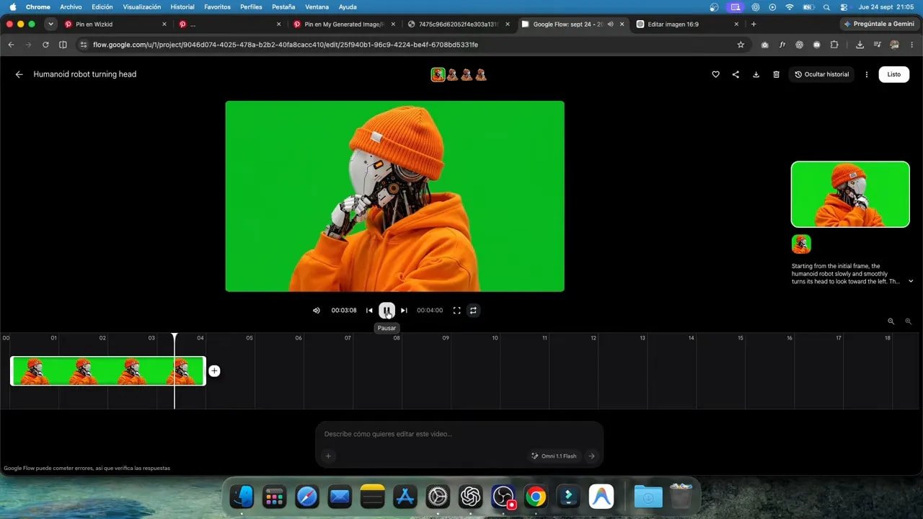Skip to the next clip
923x519 pixels.
404,311
